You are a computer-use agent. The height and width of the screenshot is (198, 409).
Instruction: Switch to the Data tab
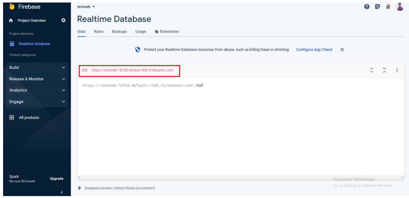point(81,31)
